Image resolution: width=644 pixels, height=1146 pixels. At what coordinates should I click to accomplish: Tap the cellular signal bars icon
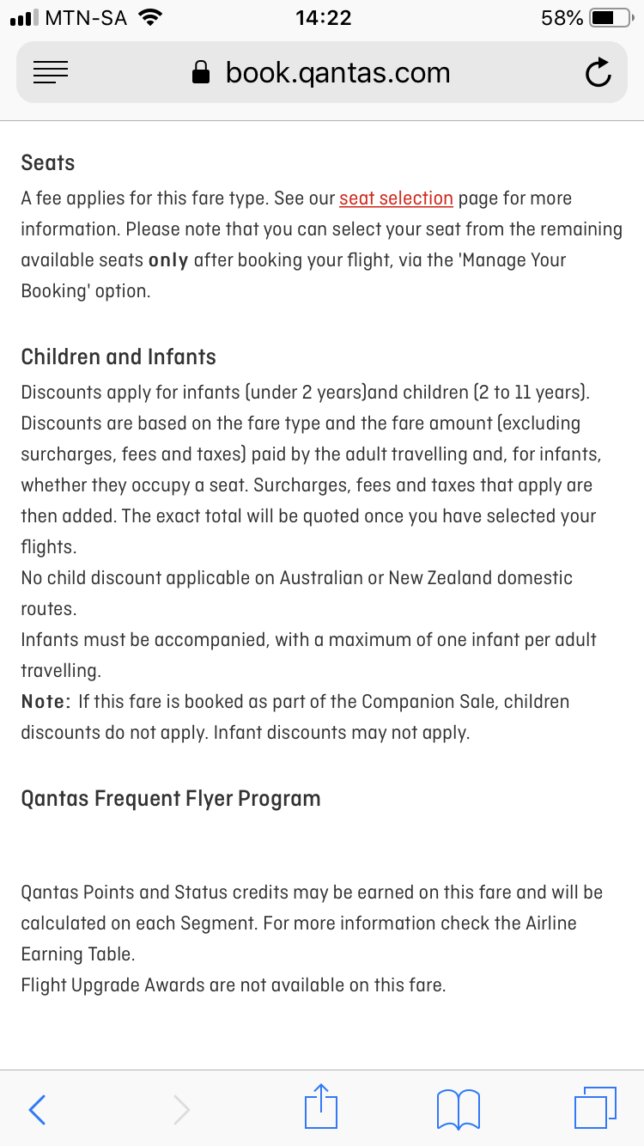(x=25, y=18)
